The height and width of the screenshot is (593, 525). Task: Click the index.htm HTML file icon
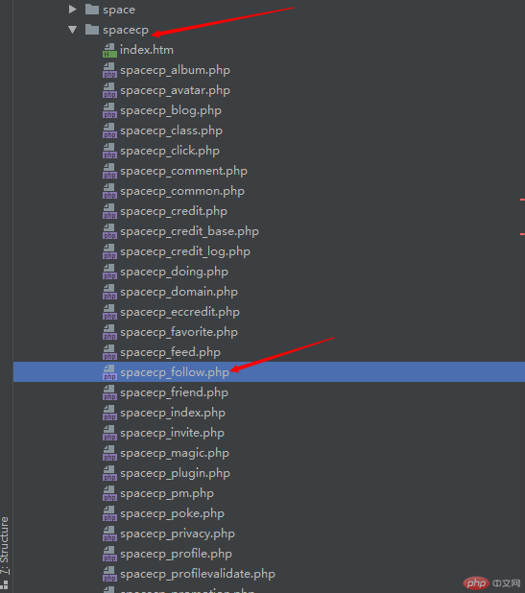(x=109, y=50)
